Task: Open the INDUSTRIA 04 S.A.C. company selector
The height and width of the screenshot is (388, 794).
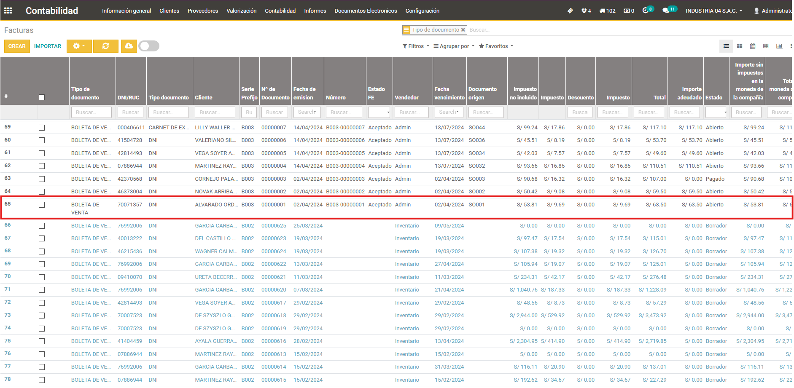Action: click(713, 11)
